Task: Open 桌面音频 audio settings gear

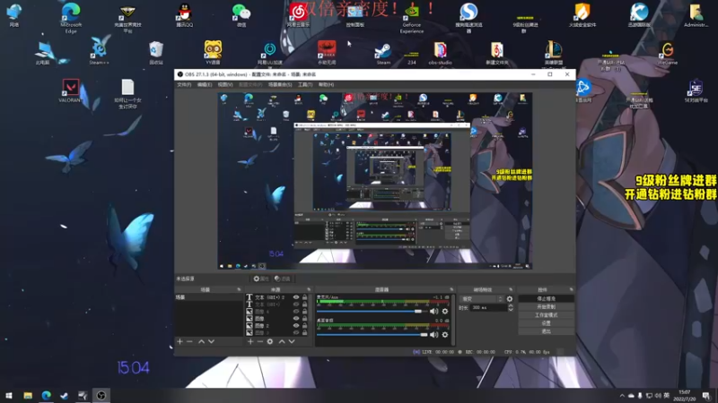Action: (x=445, y=335)
